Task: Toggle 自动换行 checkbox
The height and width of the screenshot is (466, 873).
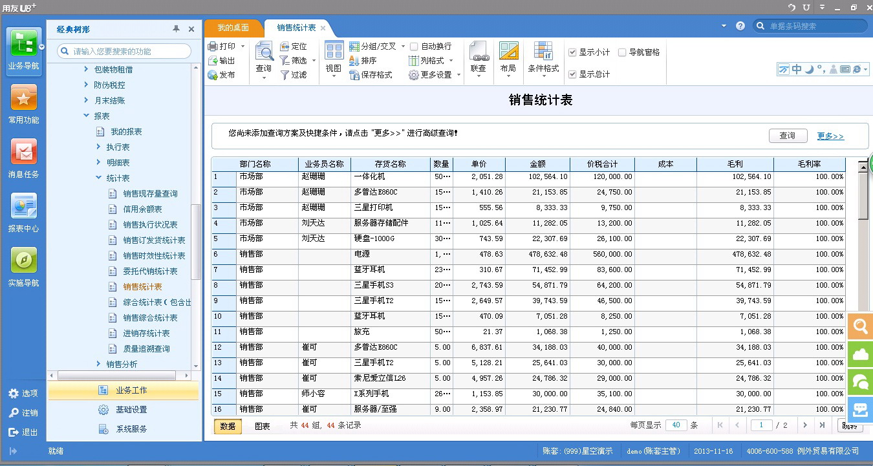Action: (414, 47)
